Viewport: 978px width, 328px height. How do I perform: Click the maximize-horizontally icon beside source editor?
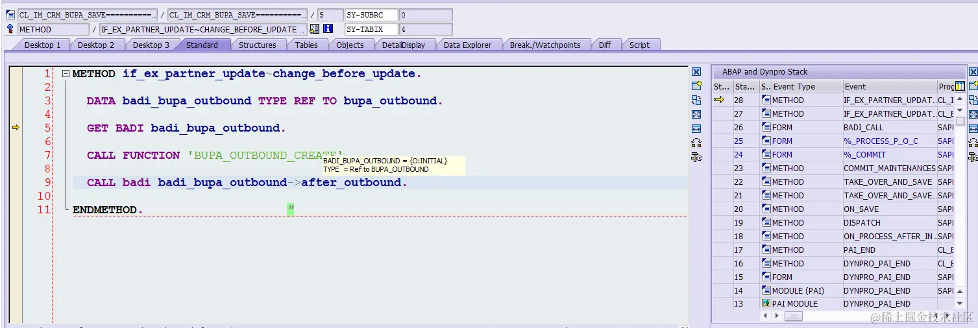tap(696, 128)
